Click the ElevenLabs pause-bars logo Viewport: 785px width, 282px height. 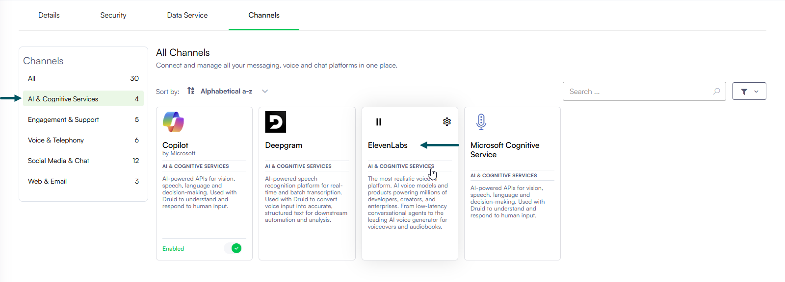[379, 122]
